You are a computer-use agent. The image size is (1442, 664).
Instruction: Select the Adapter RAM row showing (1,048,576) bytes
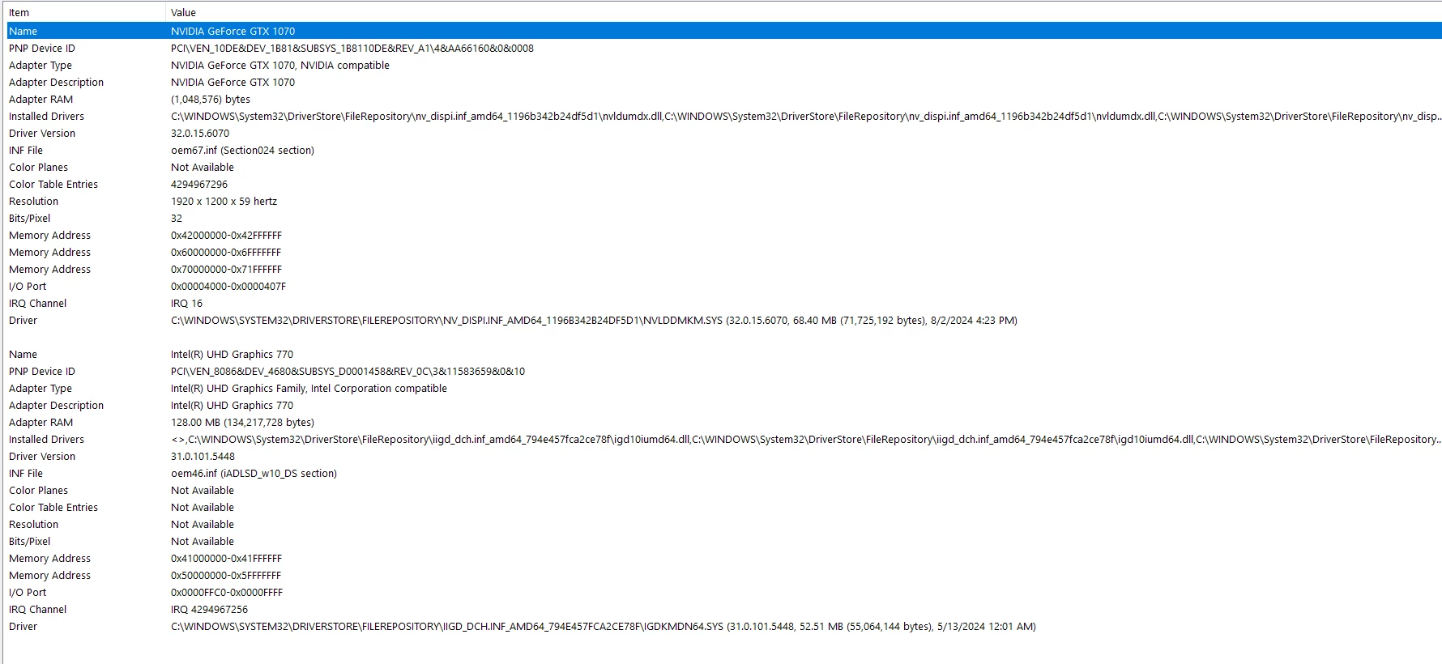pyautogui.click(x=724, y=99)
